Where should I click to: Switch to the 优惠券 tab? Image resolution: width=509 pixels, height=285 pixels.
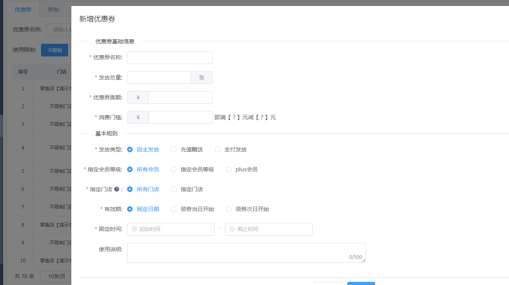23,10
